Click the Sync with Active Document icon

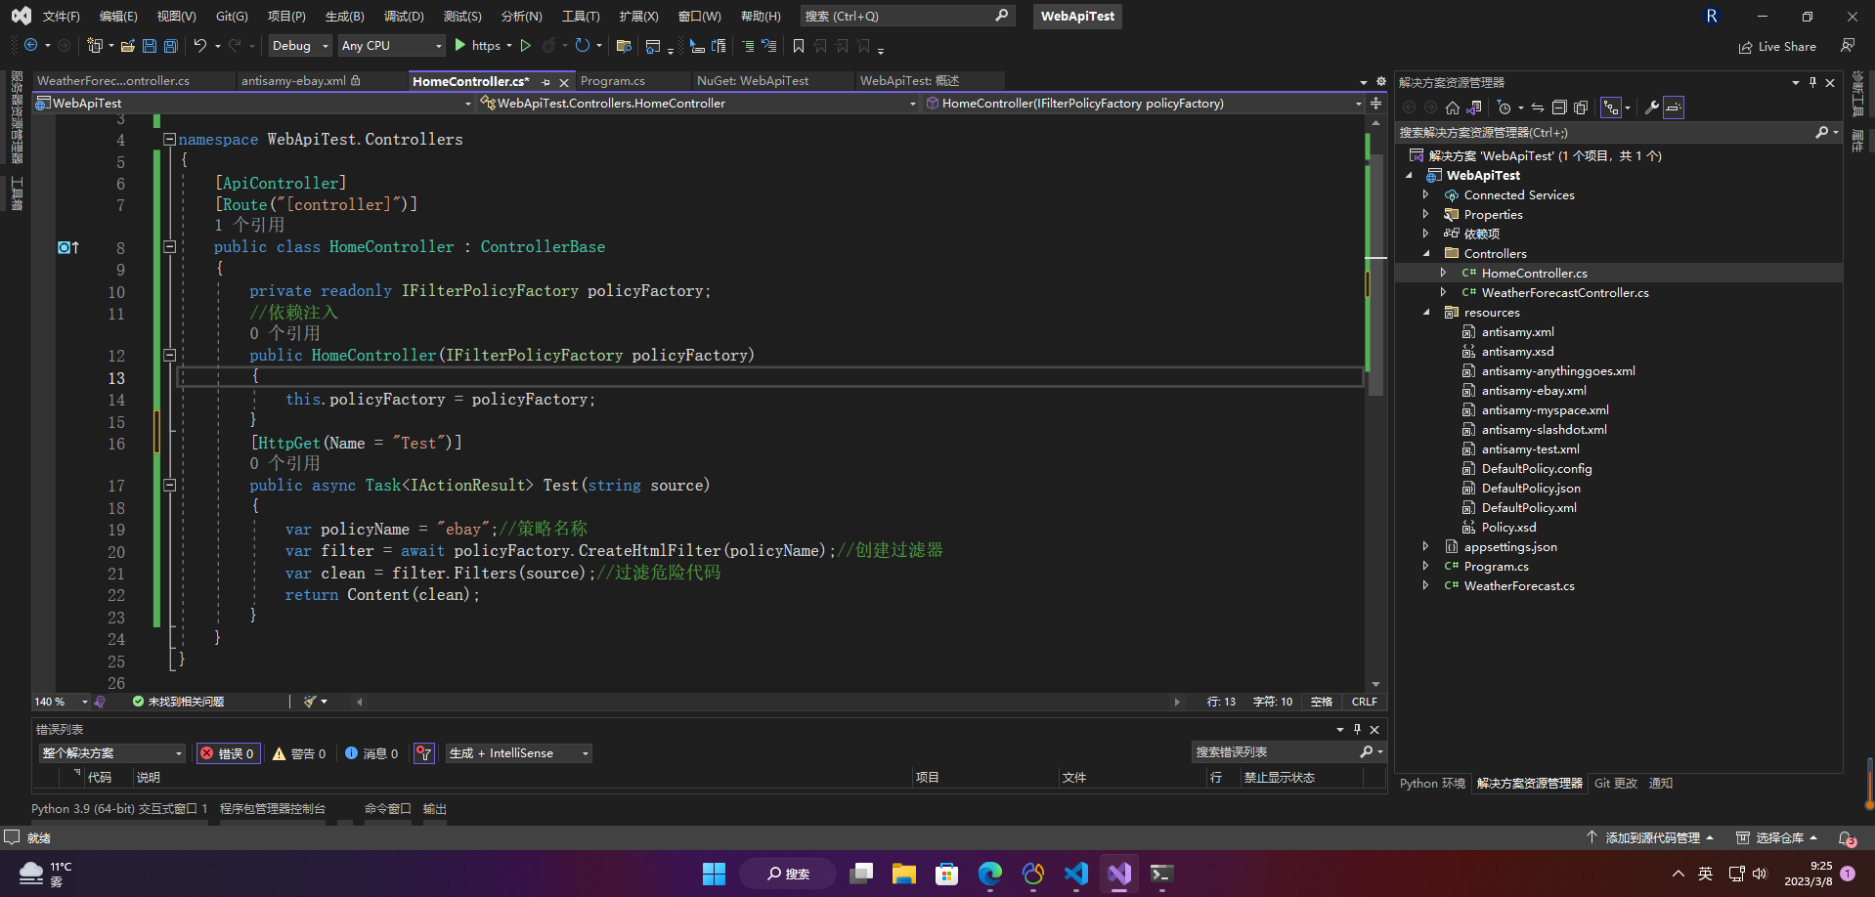click(x=1538, y=107)
